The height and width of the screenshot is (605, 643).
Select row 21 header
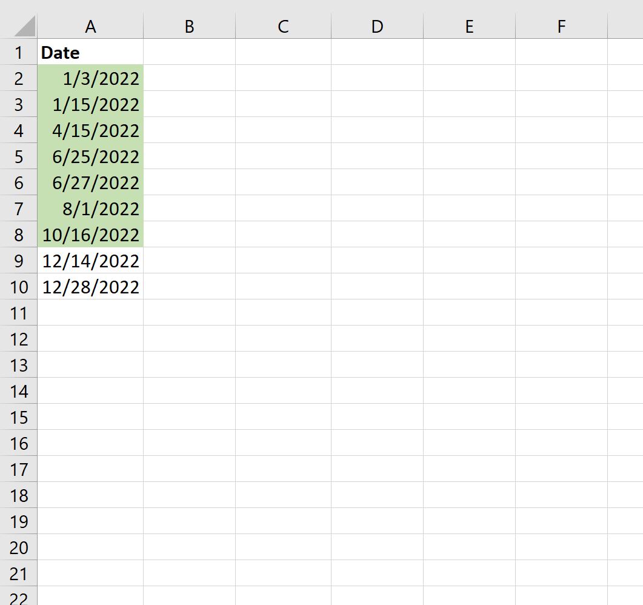click(x=18, y=573)
